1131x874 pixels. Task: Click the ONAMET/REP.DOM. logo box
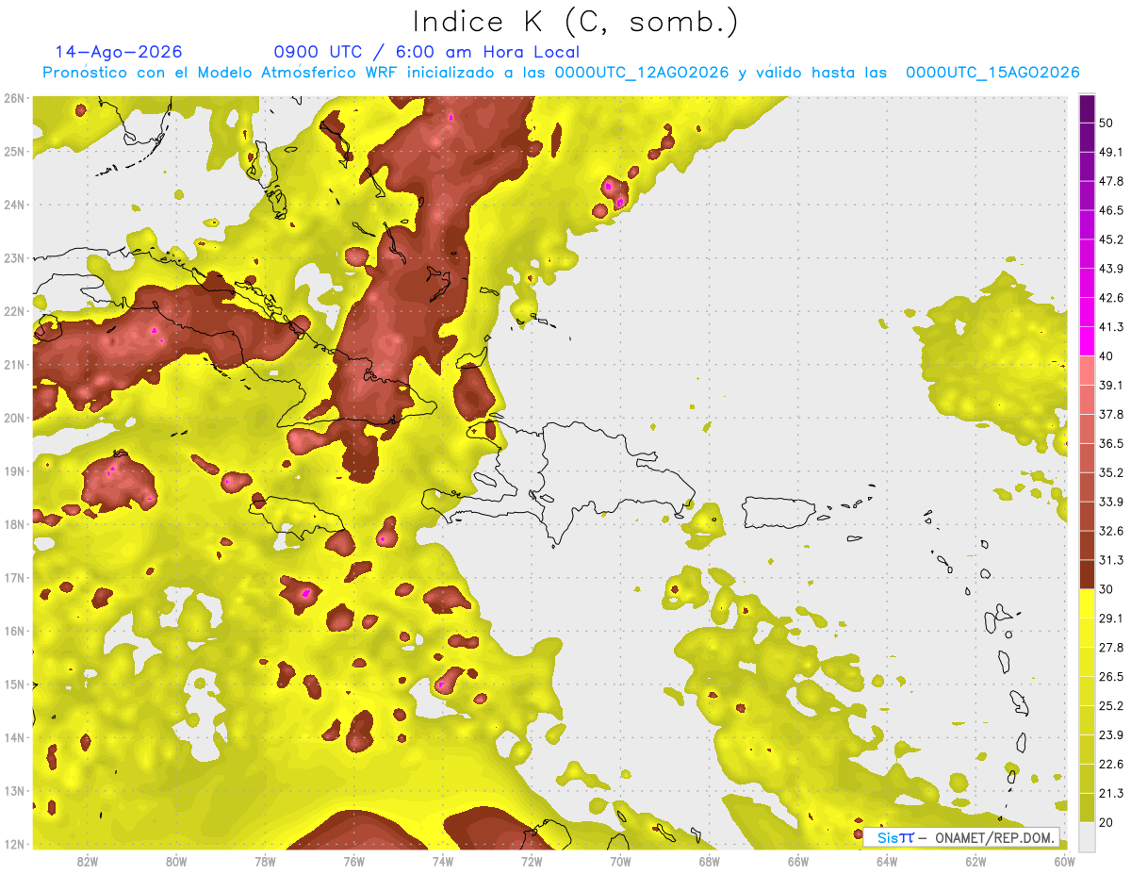click(x=961, y=837)
